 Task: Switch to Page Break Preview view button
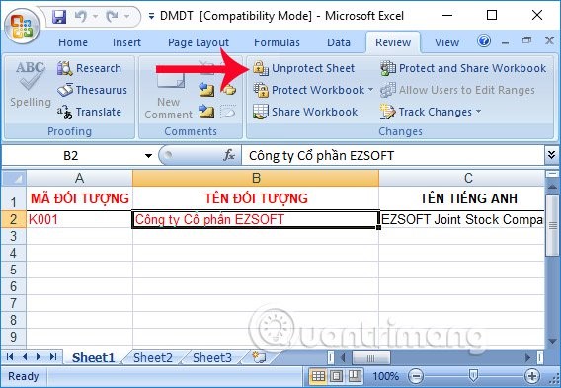[355, 376]
